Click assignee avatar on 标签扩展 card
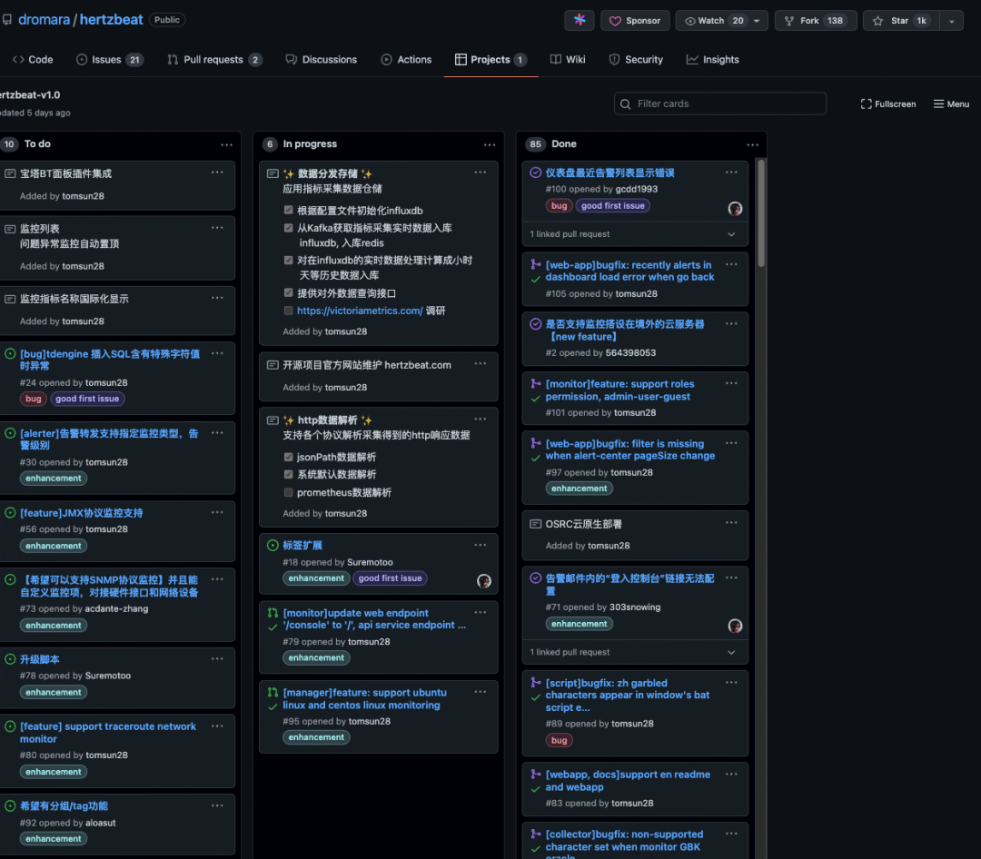The image size is (981, 859). point(483,581)
